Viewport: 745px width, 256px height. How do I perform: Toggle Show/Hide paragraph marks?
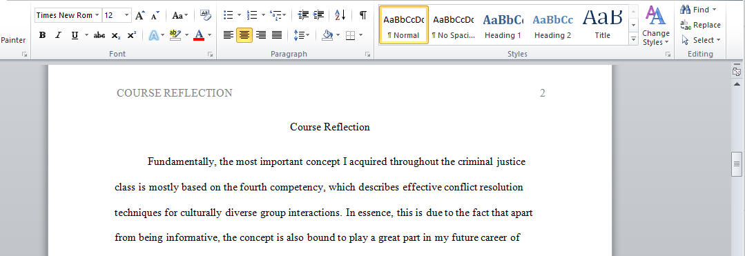point(363,16)
